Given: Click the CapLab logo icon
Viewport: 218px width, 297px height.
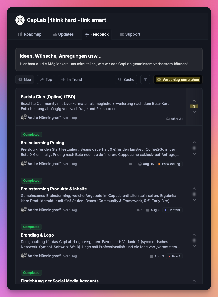Looking at the screenshot, I should click(20, 20).
